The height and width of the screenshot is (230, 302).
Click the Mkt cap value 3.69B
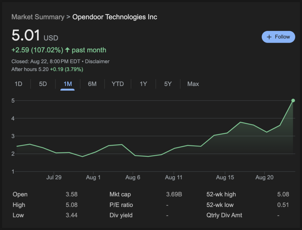click(x=174, y=194)
